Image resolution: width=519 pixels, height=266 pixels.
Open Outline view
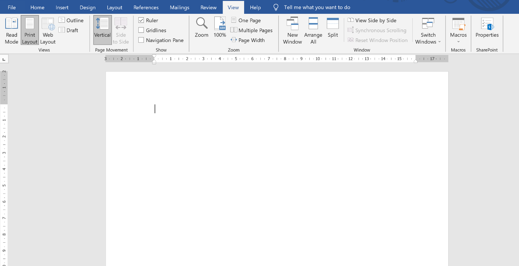pos(71,20)
